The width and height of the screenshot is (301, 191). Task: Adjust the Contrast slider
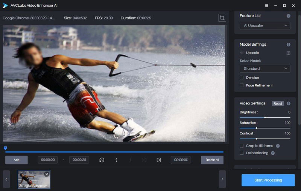click(265, 139)
